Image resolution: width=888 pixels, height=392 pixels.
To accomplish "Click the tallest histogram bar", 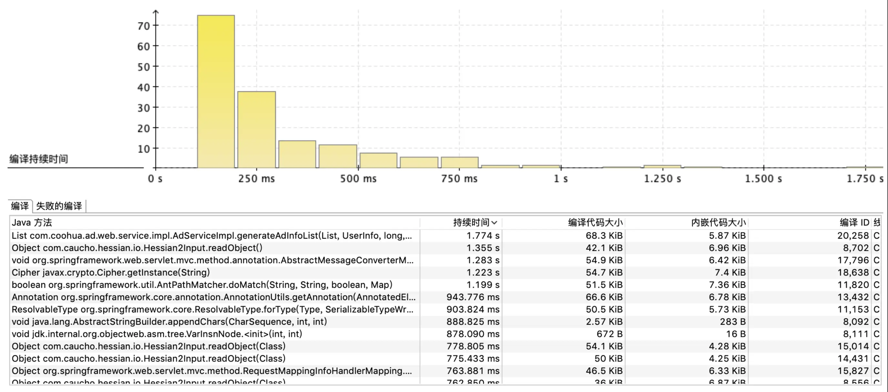I will (216, 91).
